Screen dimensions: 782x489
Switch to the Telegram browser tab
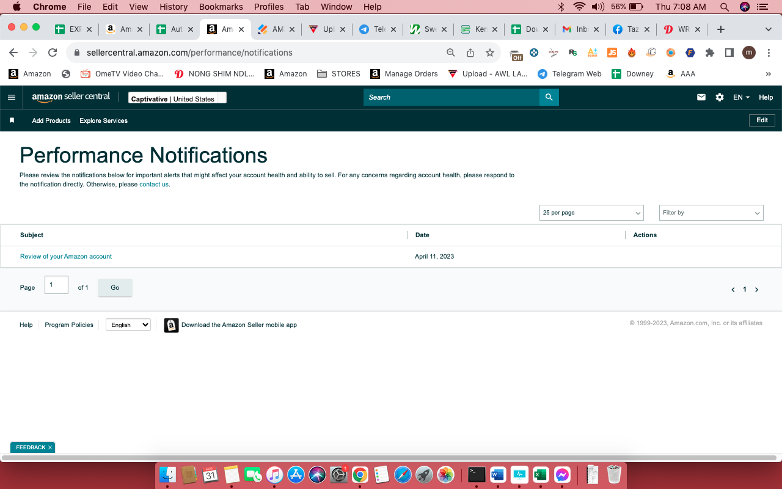378,29
